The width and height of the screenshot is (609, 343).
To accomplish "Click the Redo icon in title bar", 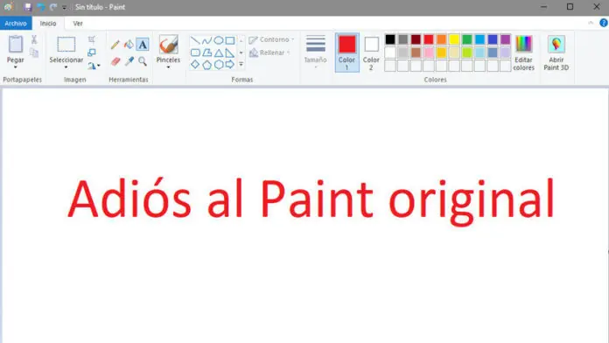I will [53, 7].
